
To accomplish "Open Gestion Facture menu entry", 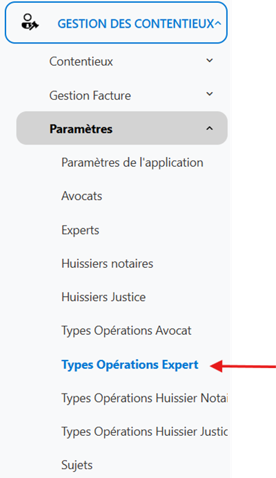I will pos(90,95).
